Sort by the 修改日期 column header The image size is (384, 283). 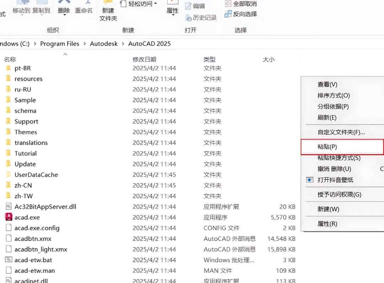click(144, 59)
